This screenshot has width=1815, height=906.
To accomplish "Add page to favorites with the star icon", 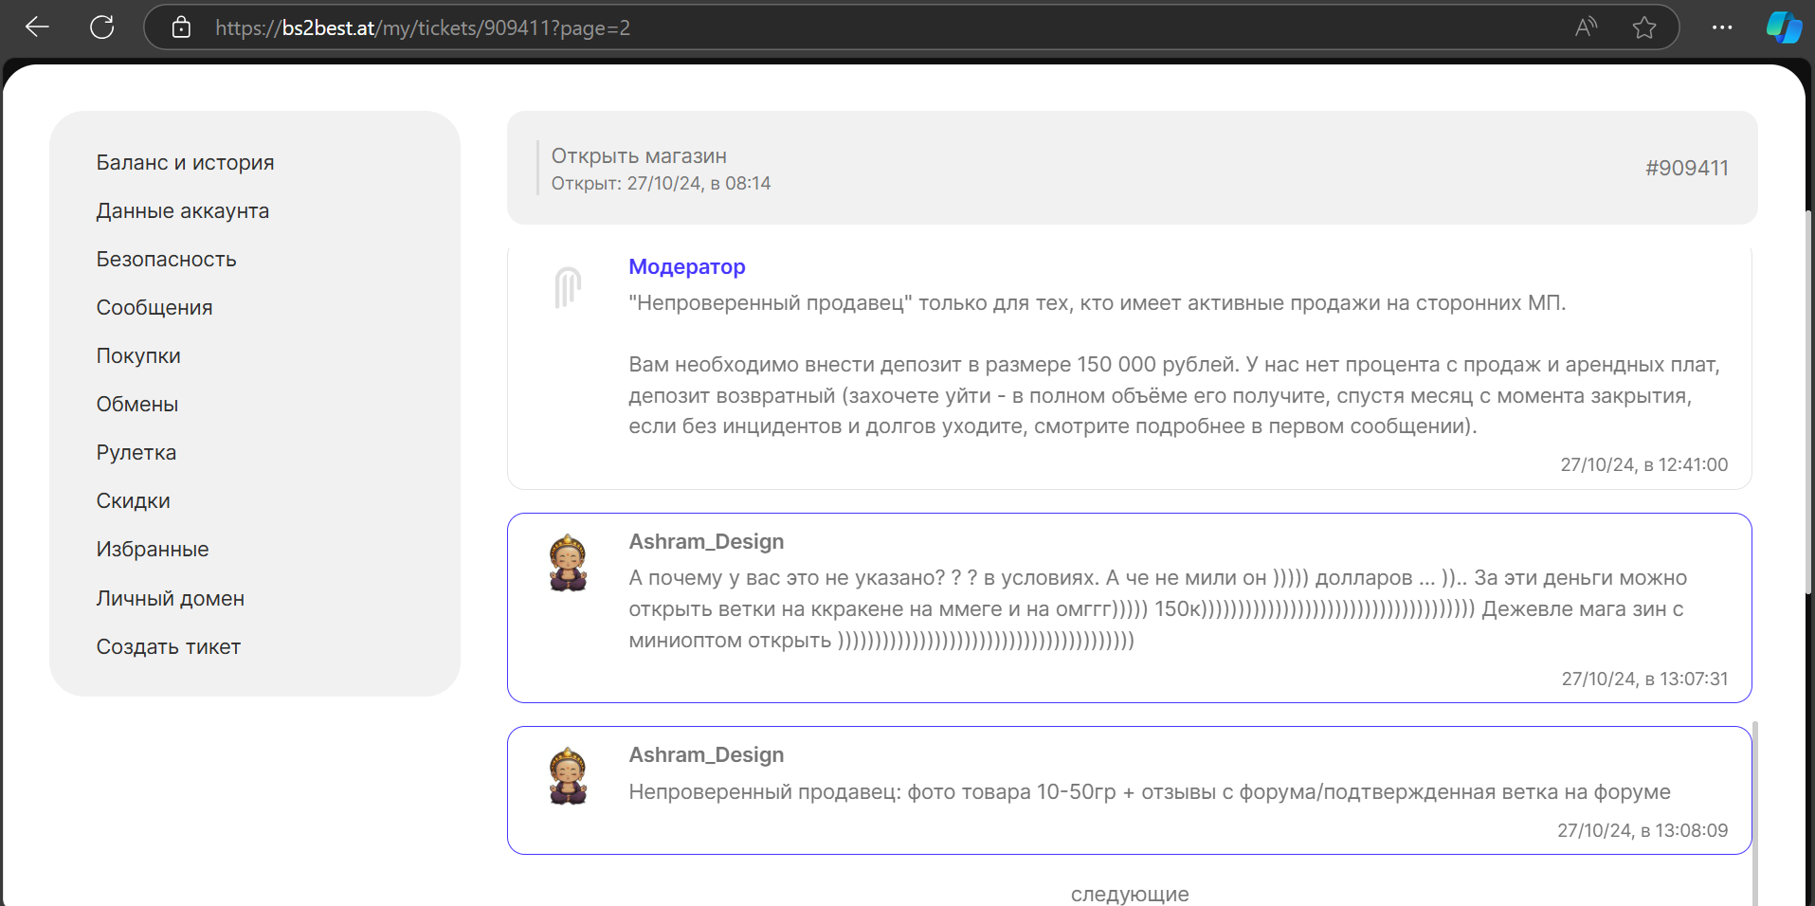I will 1644,27.
